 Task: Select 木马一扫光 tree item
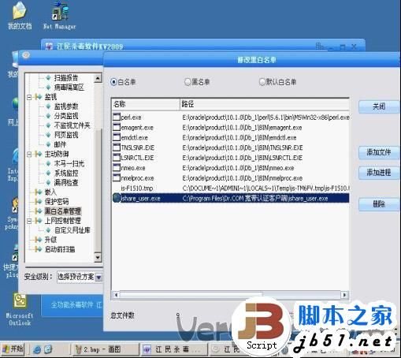69,163
